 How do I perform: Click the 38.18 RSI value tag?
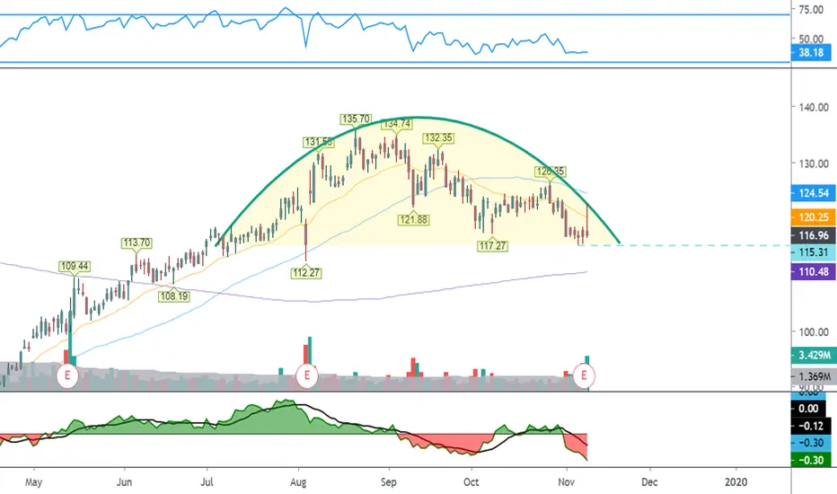(811, 52)
